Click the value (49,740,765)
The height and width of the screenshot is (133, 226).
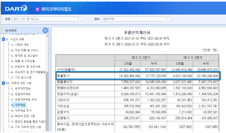pos(131,127)
